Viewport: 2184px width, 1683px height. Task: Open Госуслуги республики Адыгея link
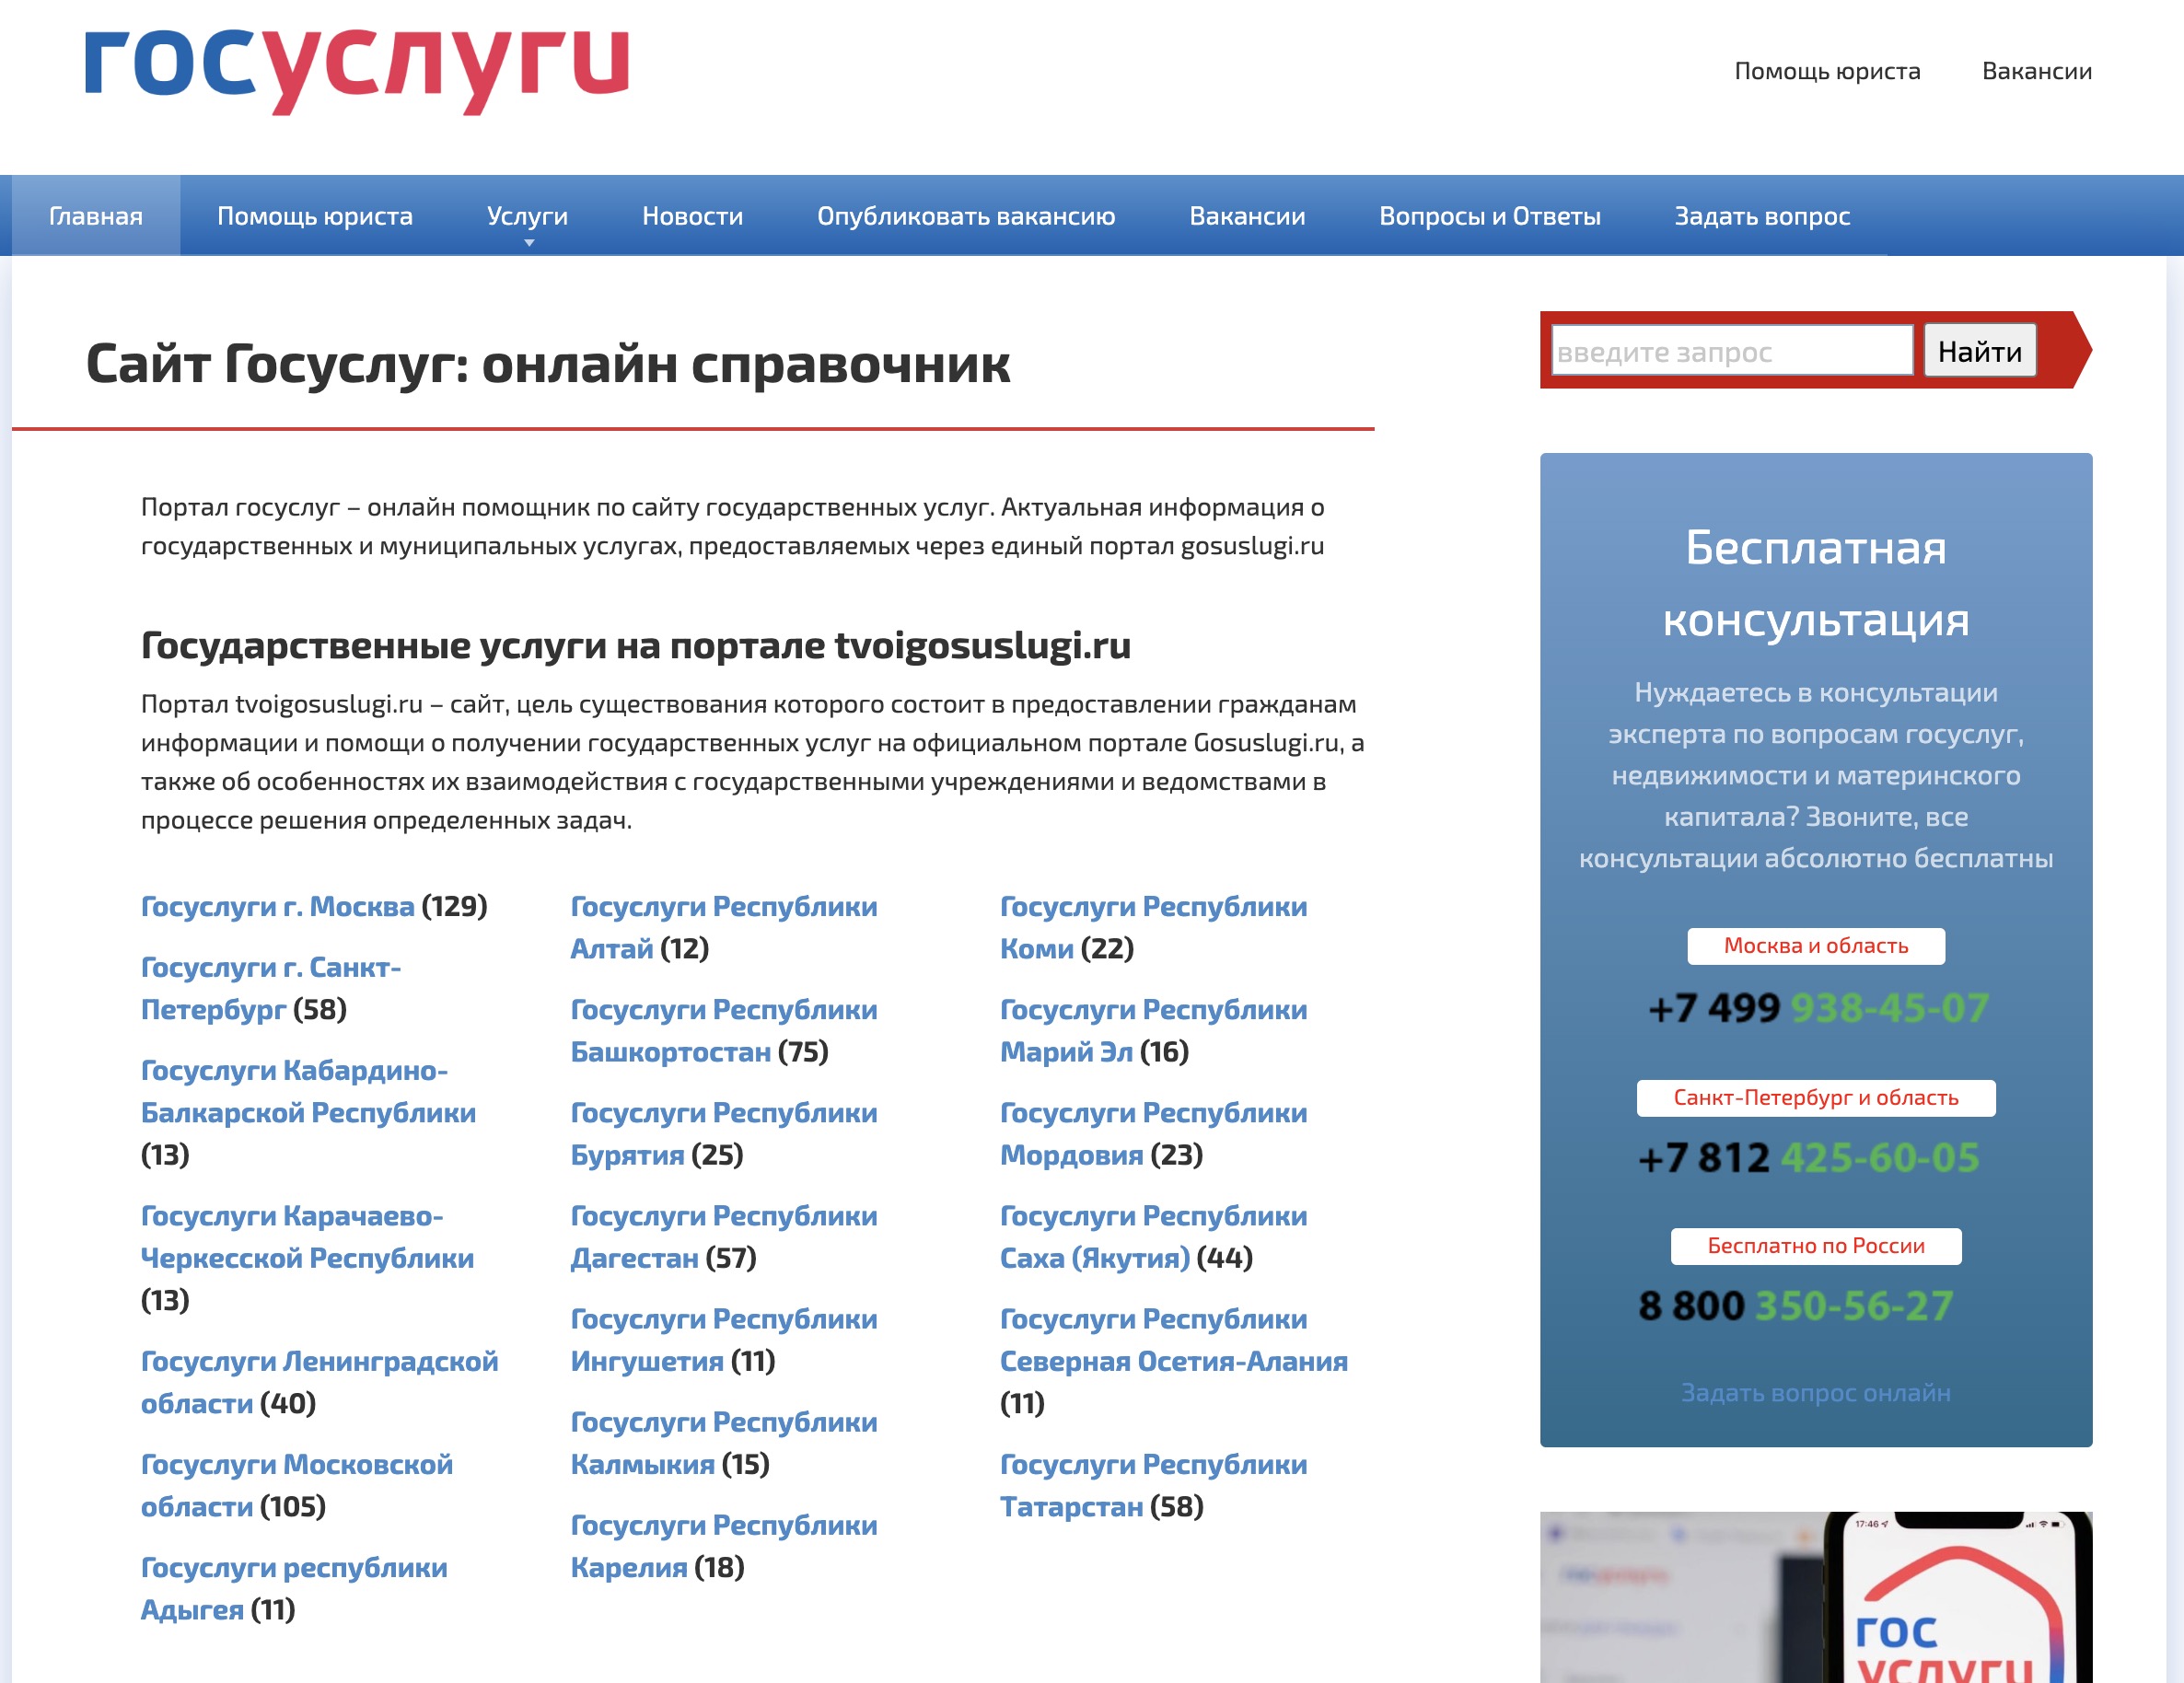point(294,1588)
